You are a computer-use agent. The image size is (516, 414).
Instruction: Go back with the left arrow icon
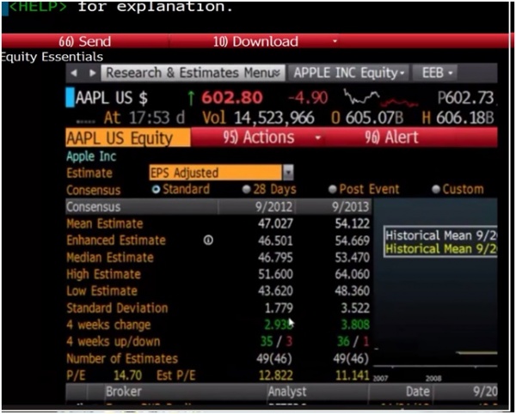(x=74, y=73)
